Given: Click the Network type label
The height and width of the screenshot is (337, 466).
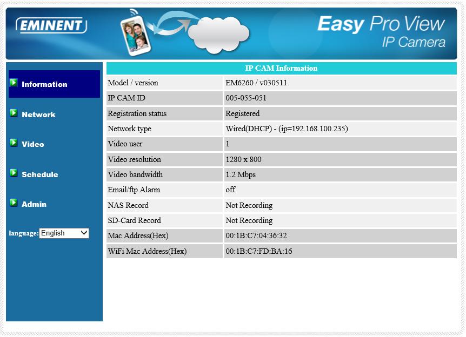Looking at the screenshot, I should 129,129.
